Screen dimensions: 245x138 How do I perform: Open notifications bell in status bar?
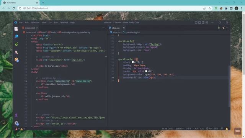tap(227, 129)
